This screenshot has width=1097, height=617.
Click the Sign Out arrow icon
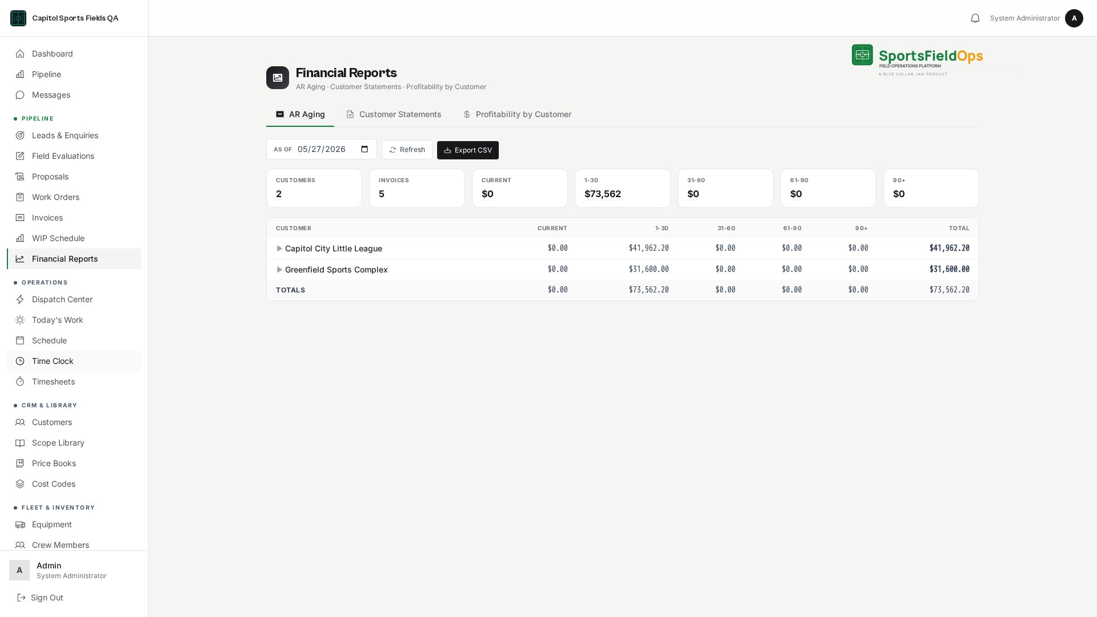pyautogui.click(x=21, y=598)
